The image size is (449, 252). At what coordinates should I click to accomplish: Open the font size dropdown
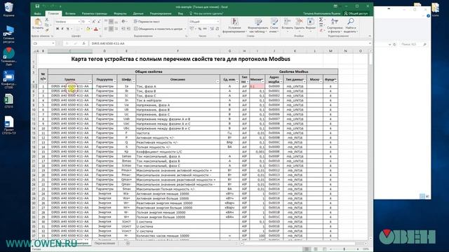point(89,22)
